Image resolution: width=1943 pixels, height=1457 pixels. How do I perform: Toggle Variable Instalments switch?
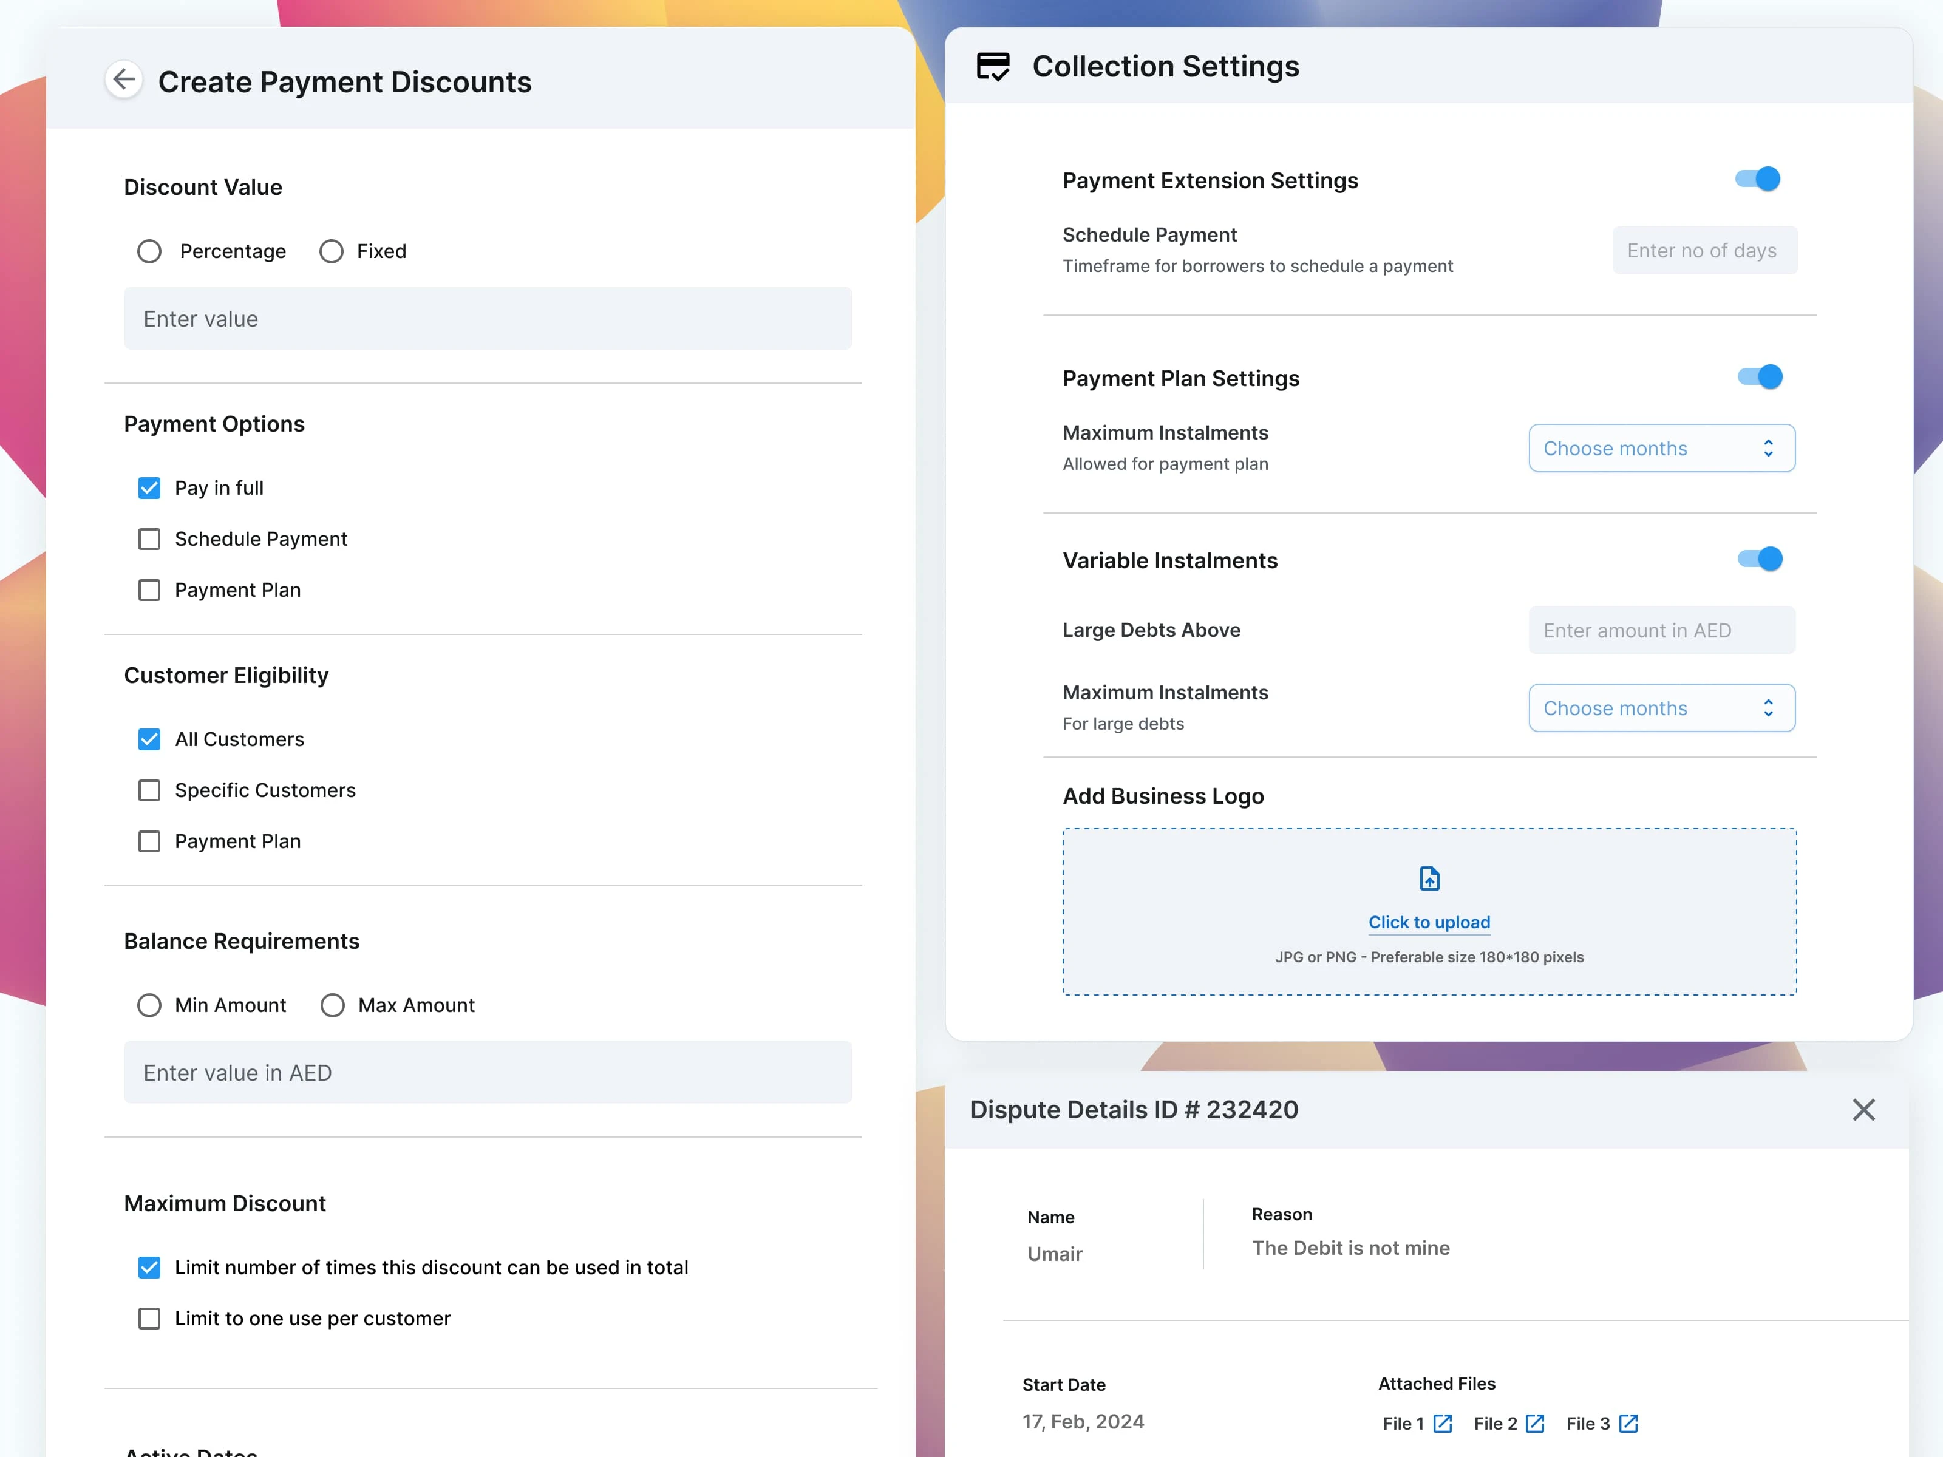1760,559
